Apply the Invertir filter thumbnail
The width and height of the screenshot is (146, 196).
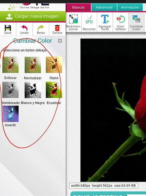pos(11,114)
